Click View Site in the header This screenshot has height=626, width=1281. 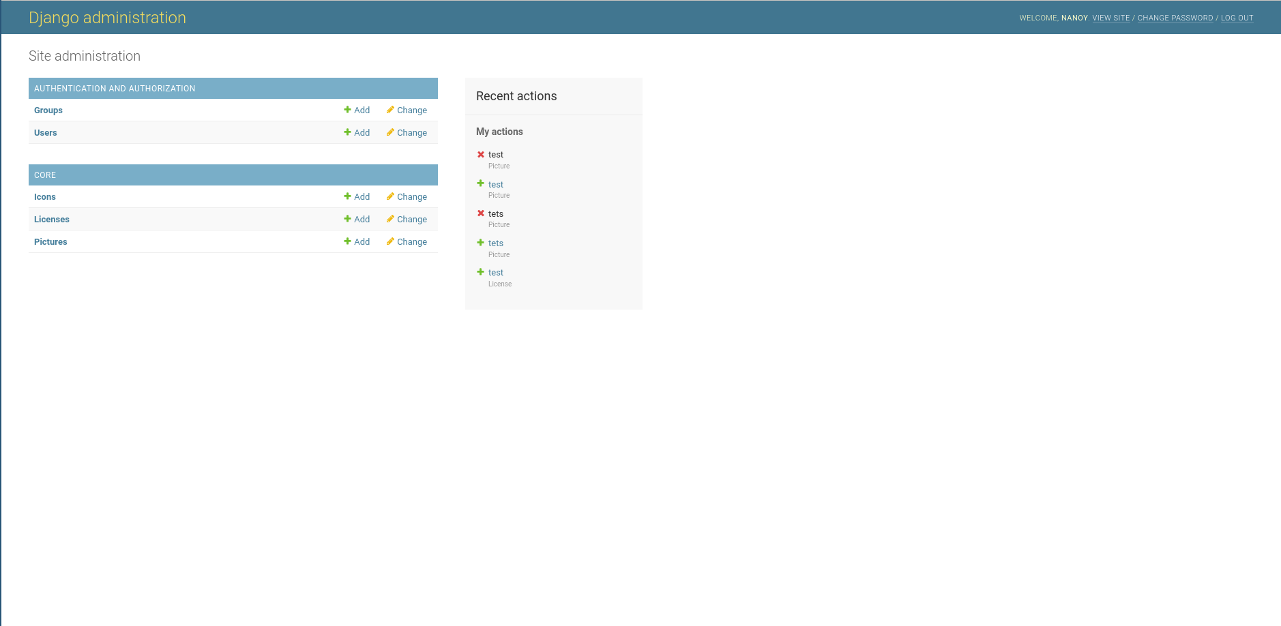pos(1111,18)
